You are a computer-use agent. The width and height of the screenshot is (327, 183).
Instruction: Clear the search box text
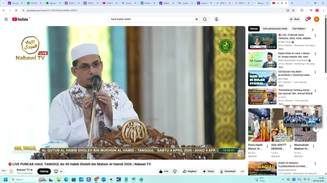[197, 19]
